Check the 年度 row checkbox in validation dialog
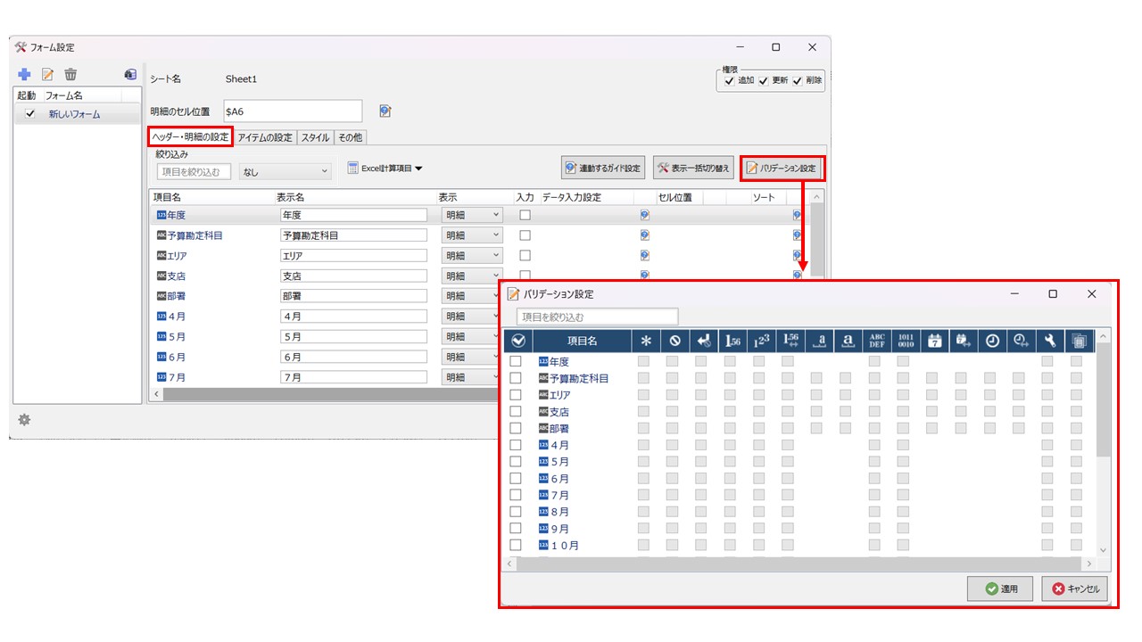 point(516,362)
